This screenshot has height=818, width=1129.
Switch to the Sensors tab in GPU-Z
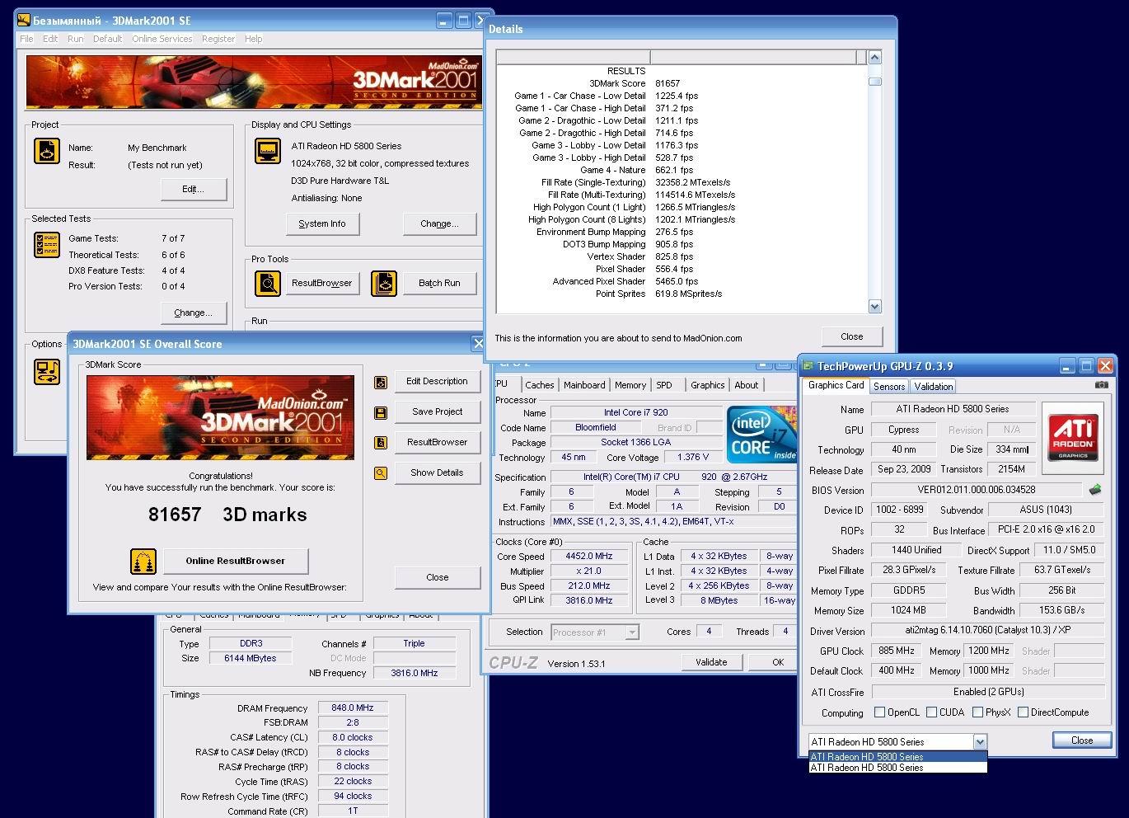click(889, 387)
